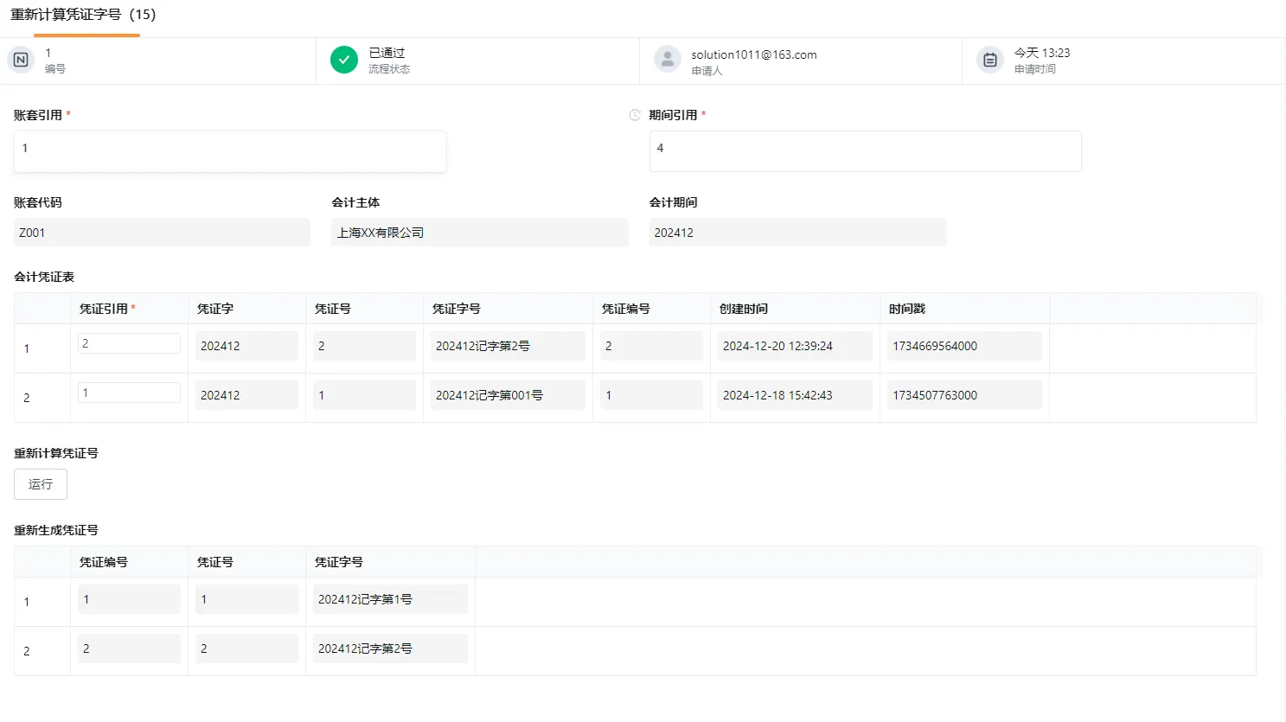Open the applicant email link solution1011@163.com
Image resolution: width=1286 pixels, height=722 pixels.
(x=752, y=54)
